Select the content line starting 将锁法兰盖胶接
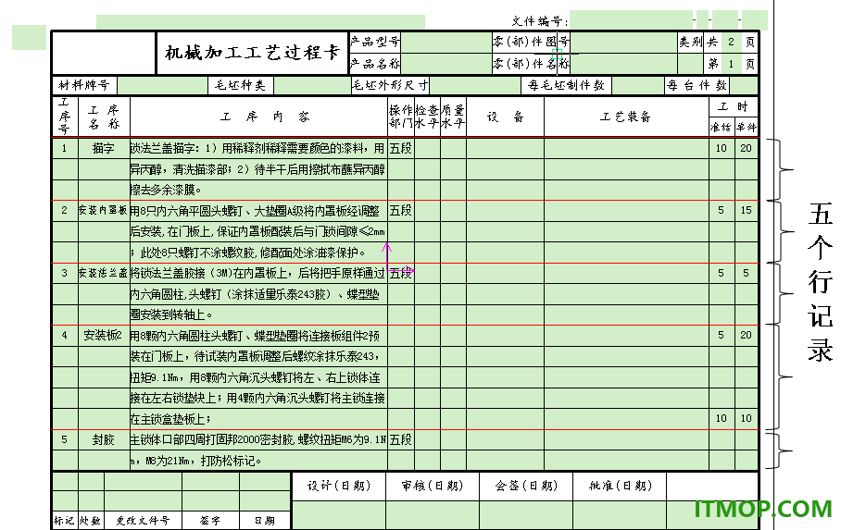This screenshot has height=530, width=841. point(258,273)
